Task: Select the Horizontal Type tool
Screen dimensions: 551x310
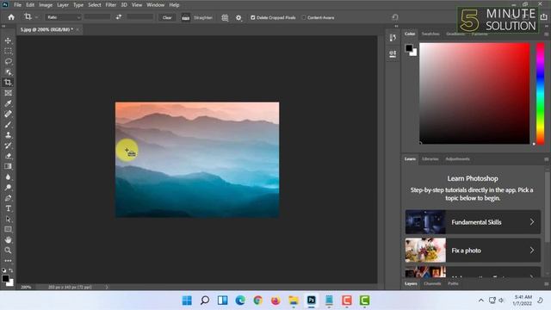Action: tap(8, 208)
